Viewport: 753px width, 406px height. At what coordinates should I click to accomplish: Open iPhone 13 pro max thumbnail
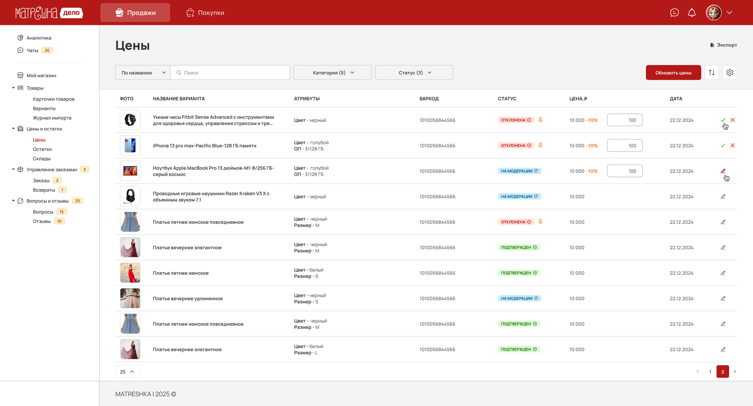point(130,145)
